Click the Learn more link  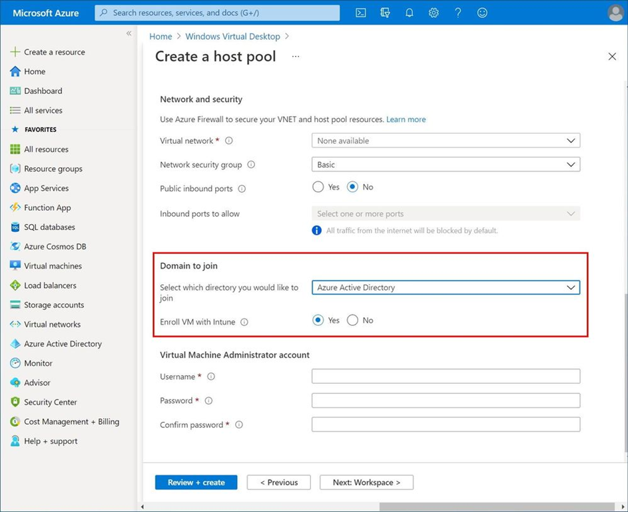point(406,119)
